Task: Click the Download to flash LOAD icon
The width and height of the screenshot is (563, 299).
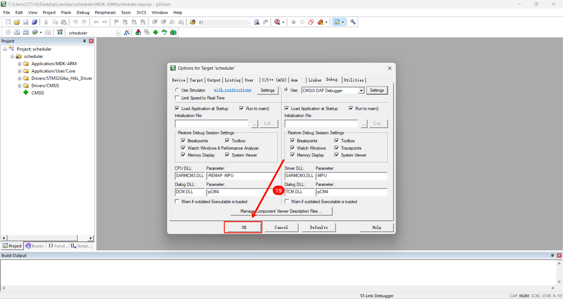Action: click(x=60, y=33)
